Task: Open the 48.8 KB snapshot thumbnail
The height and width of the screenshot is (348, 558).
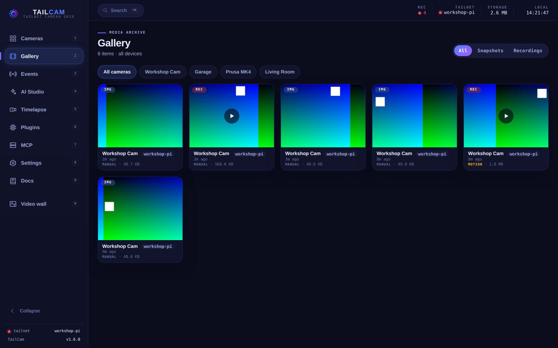Action: pos(140,208)
